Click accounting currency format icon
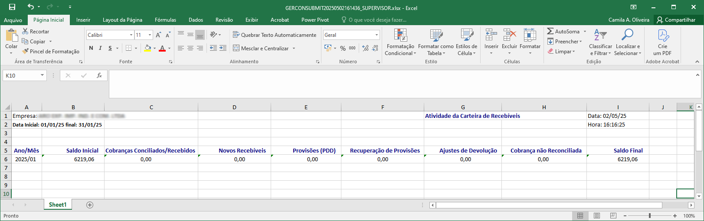The width and height of the screenshot is (704, 221). coord(328,48)
